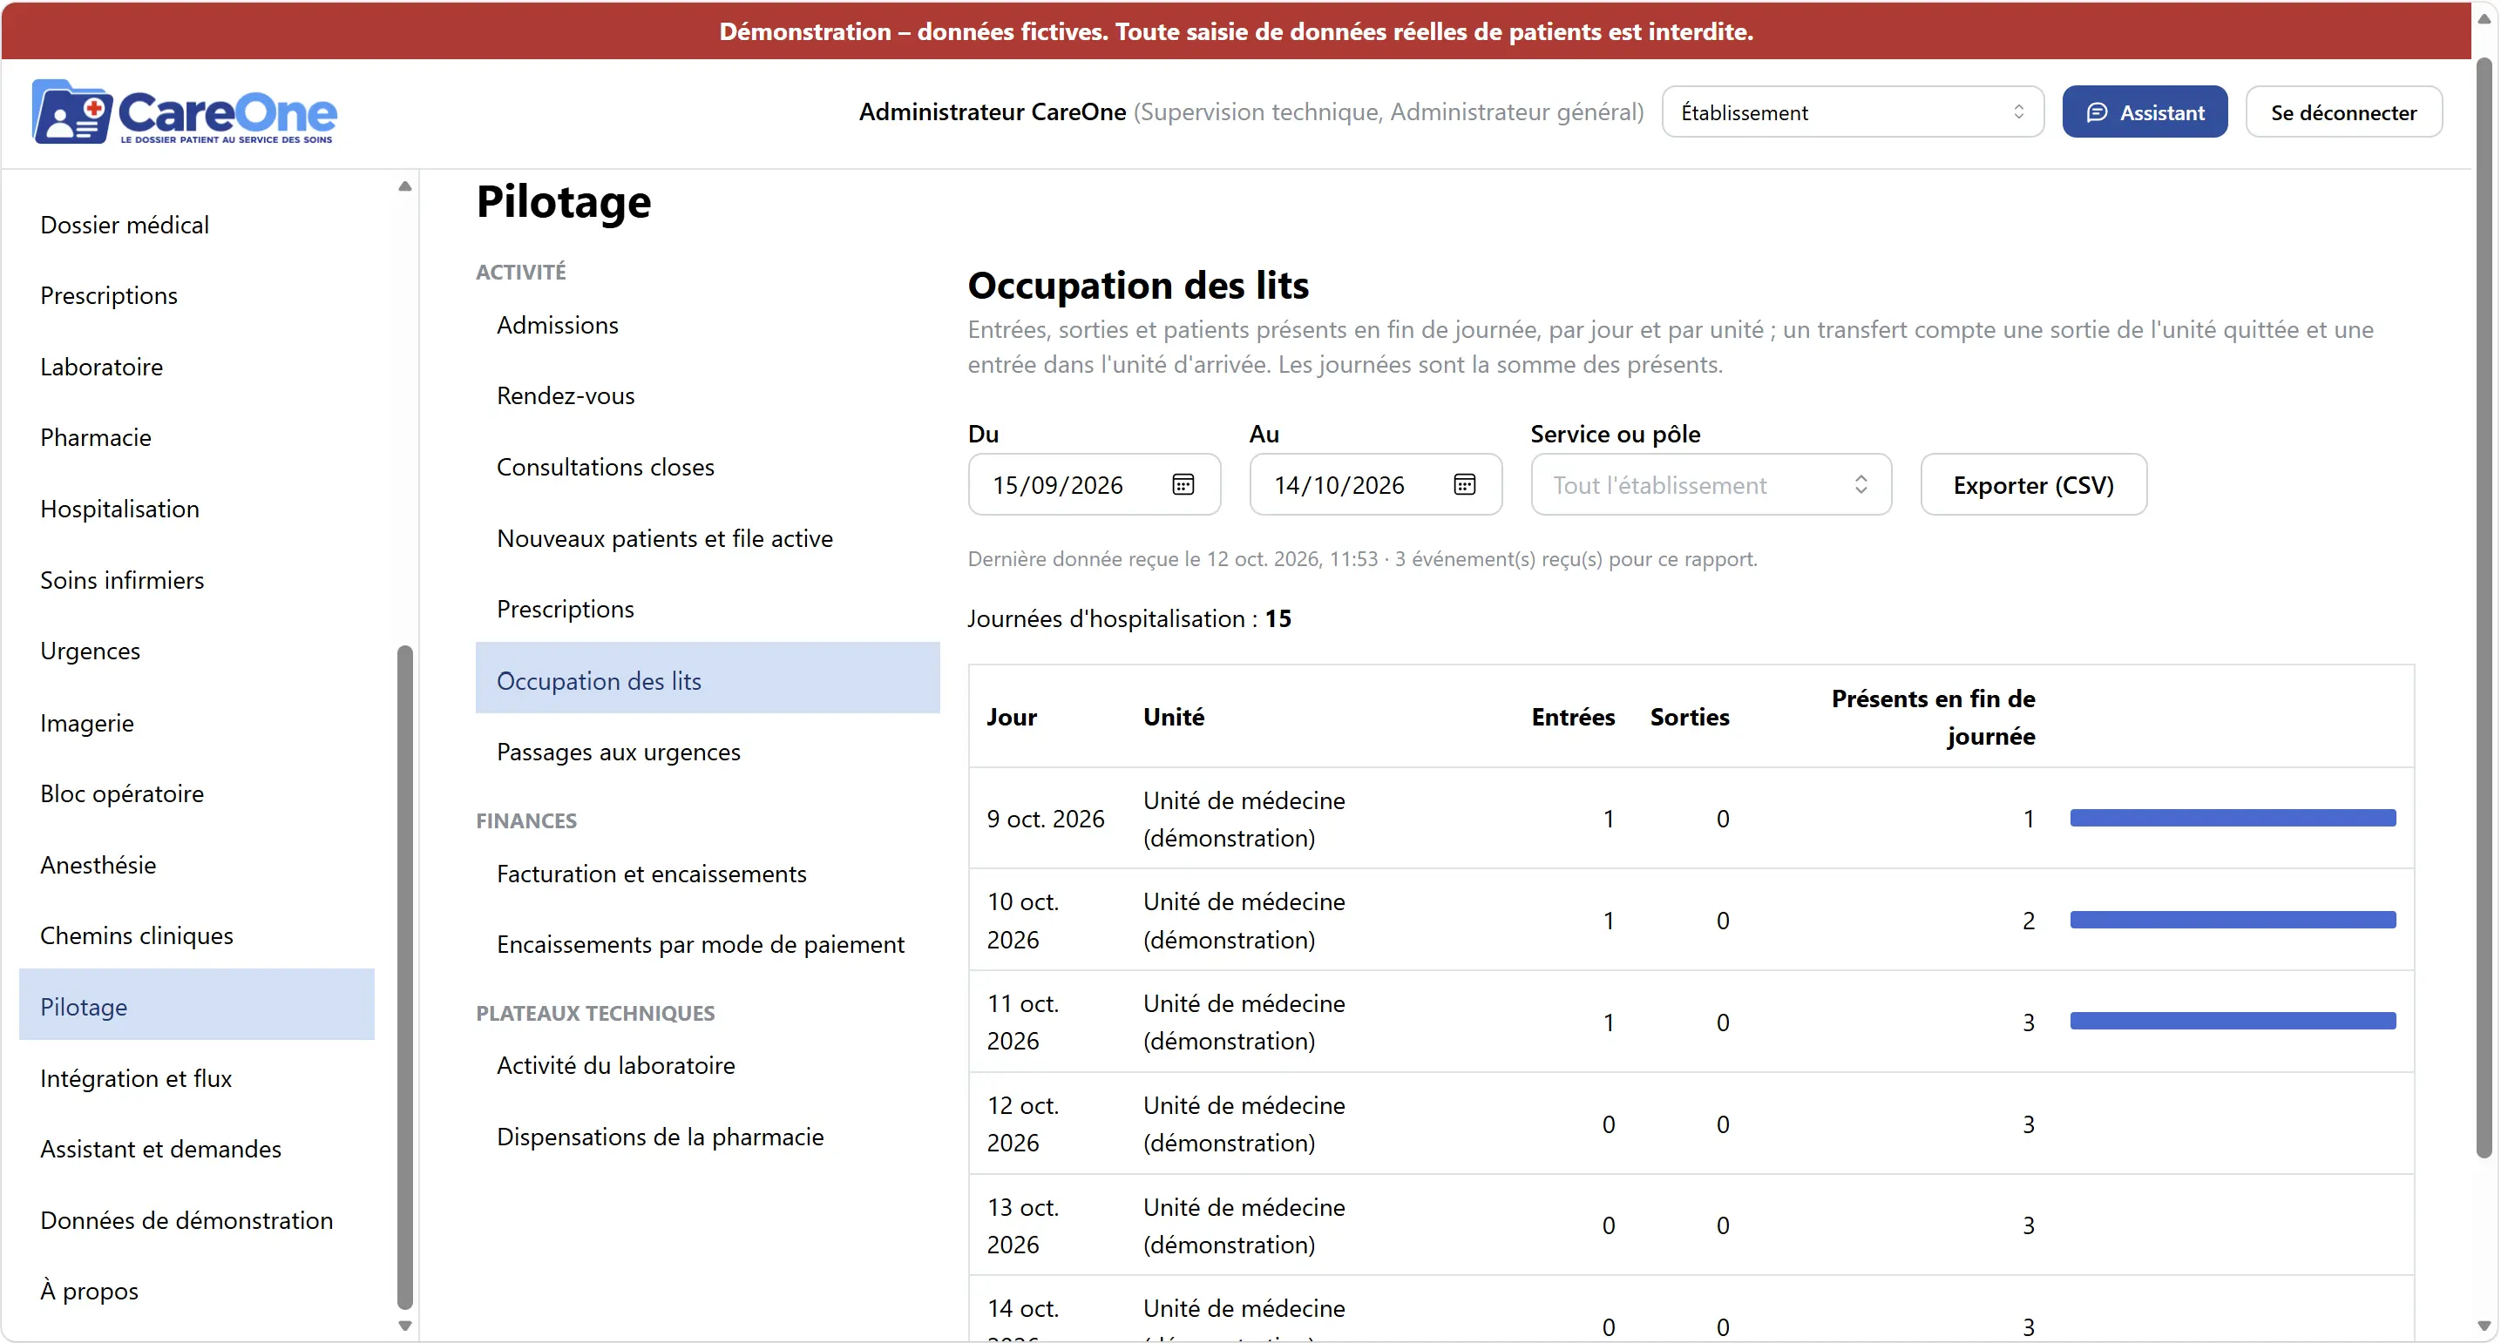Click Administrateur CareOne user name

(992, 112)
